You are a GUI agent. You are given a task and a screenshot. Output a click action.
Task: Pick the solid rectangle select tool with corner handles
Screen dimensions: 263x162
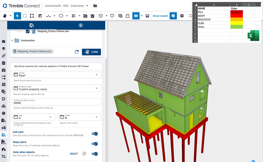[x=32, y=16]
